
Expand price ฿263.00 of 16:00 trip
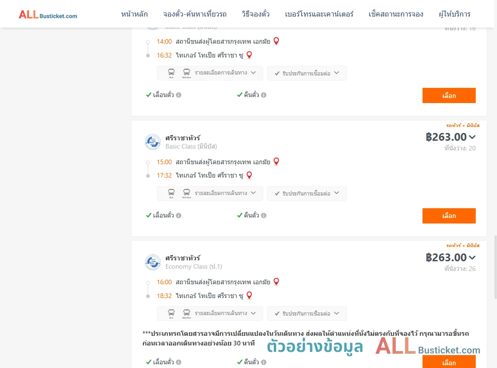(451, 258)
